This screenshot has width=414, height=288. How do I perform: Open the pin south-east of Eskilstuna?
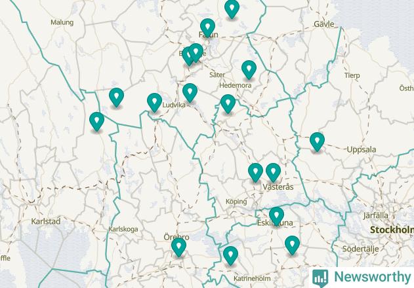coord(292,245)
